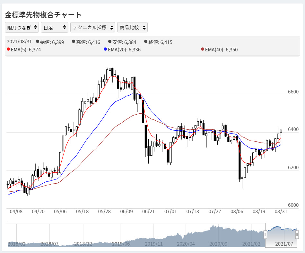Expand the テクニカル指標 dropdown
Image resolution: width=305 pixels, height=253 pixels.
point(92,28)
